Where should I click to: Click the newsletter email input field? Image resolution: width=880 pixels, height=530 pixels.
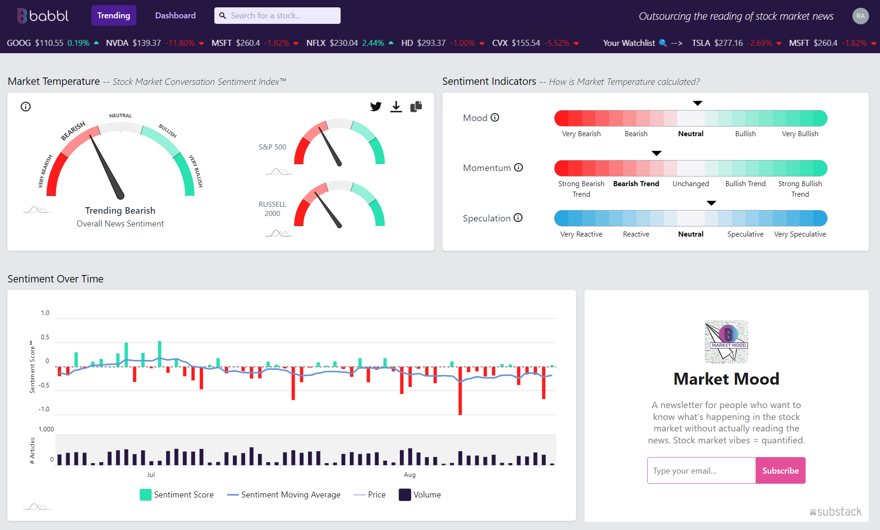701,470
